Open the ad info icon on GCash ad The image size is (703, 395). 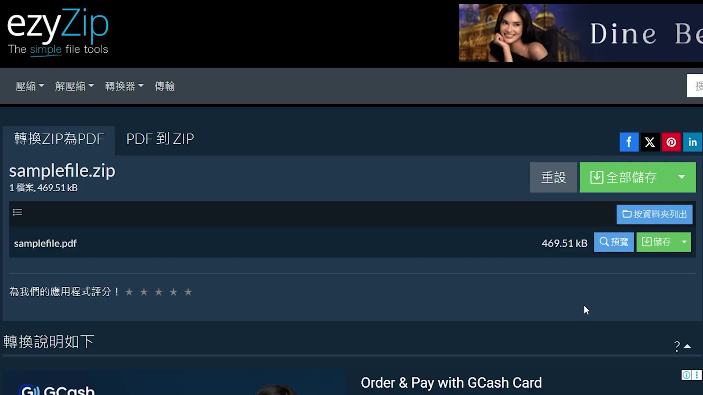tap(686, 375)
